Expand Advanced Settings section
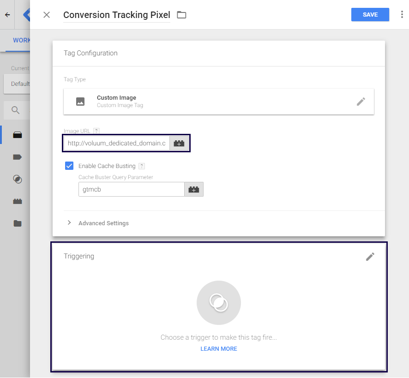The width and height of the screenshot is (409, 378). (x=103, y=223)
